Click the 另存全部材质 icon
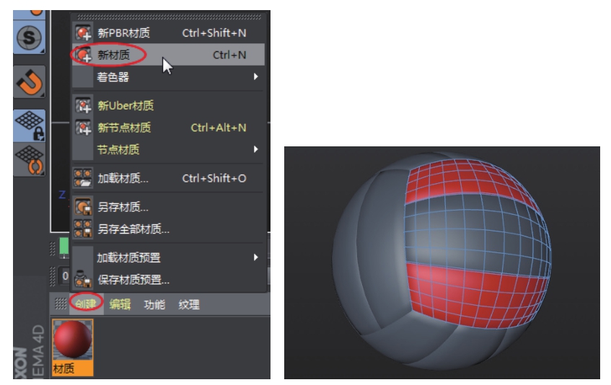This screenshot has width=611, height=385. coord(84,229)
